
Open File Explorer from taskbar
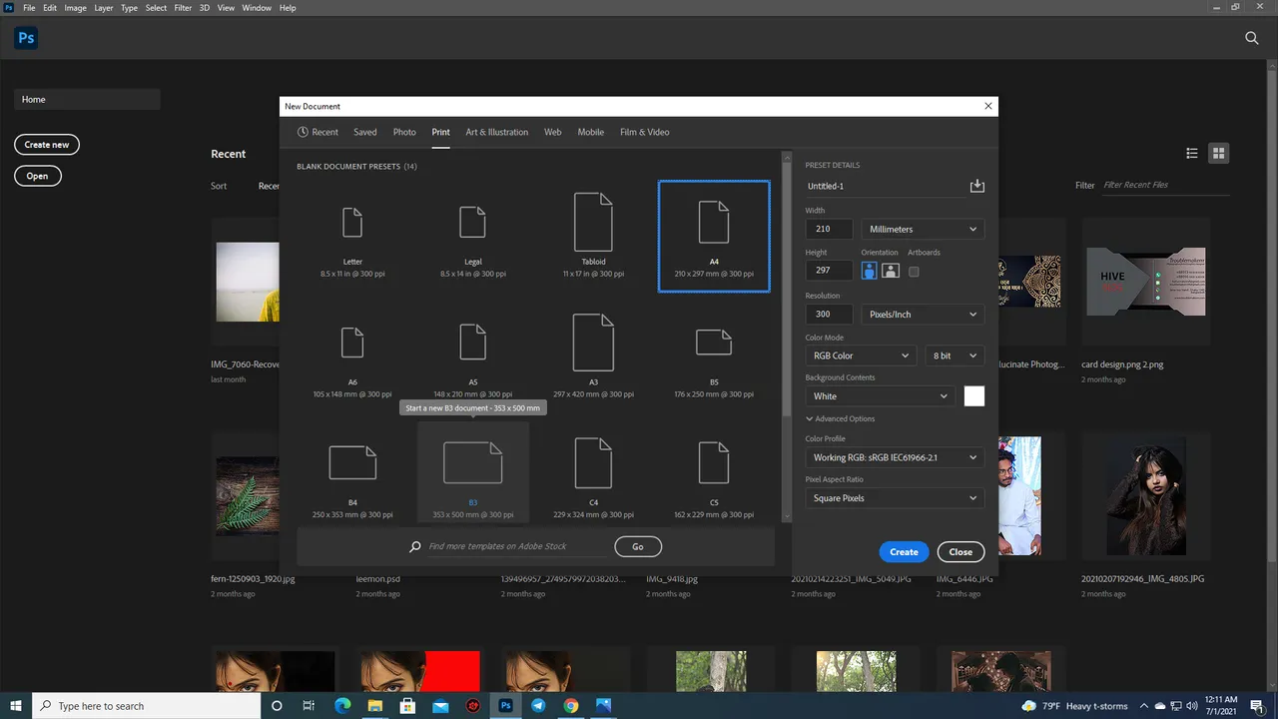[375, 705]
